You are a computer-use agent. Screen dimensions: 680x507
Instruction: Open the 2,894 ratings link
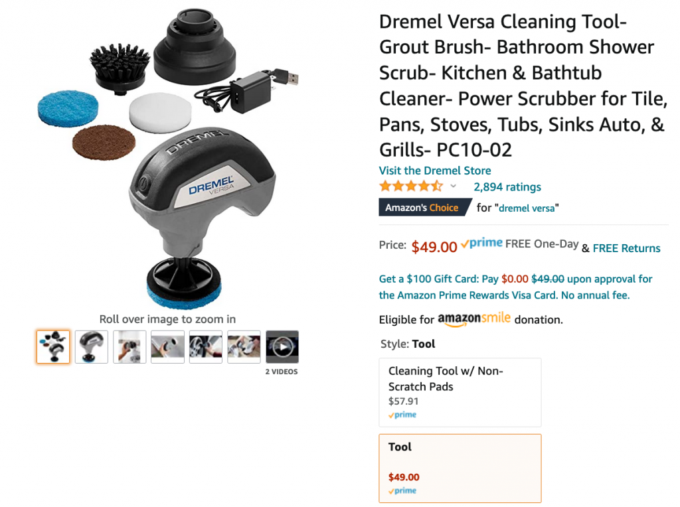[507, 186]
